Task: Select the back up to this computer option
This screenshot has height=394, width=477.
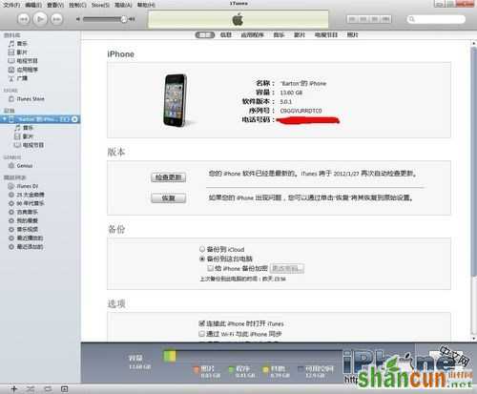Action: point(202,259)
